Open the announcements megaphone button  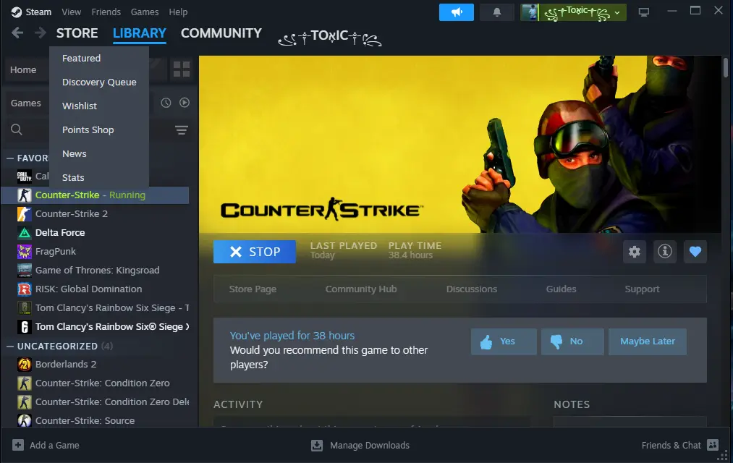point(457,12)
